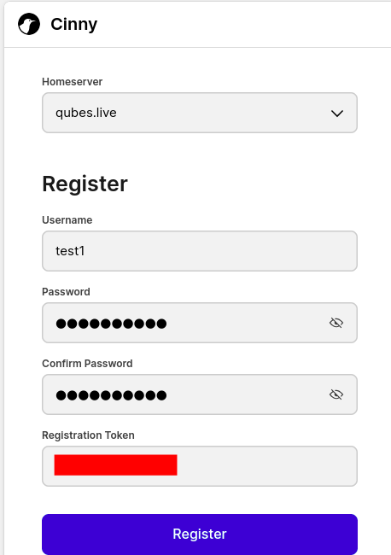The image size is (391, 555).
Task: Show the password using the Password eye icon
Action: coord(336,323)
